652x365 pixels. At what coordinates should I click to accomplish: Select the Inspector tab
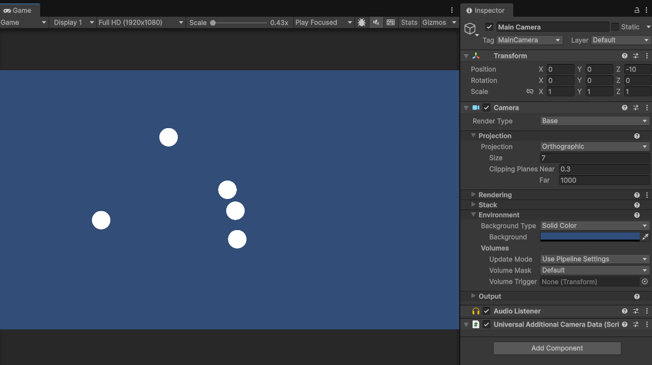coord(486,11)
